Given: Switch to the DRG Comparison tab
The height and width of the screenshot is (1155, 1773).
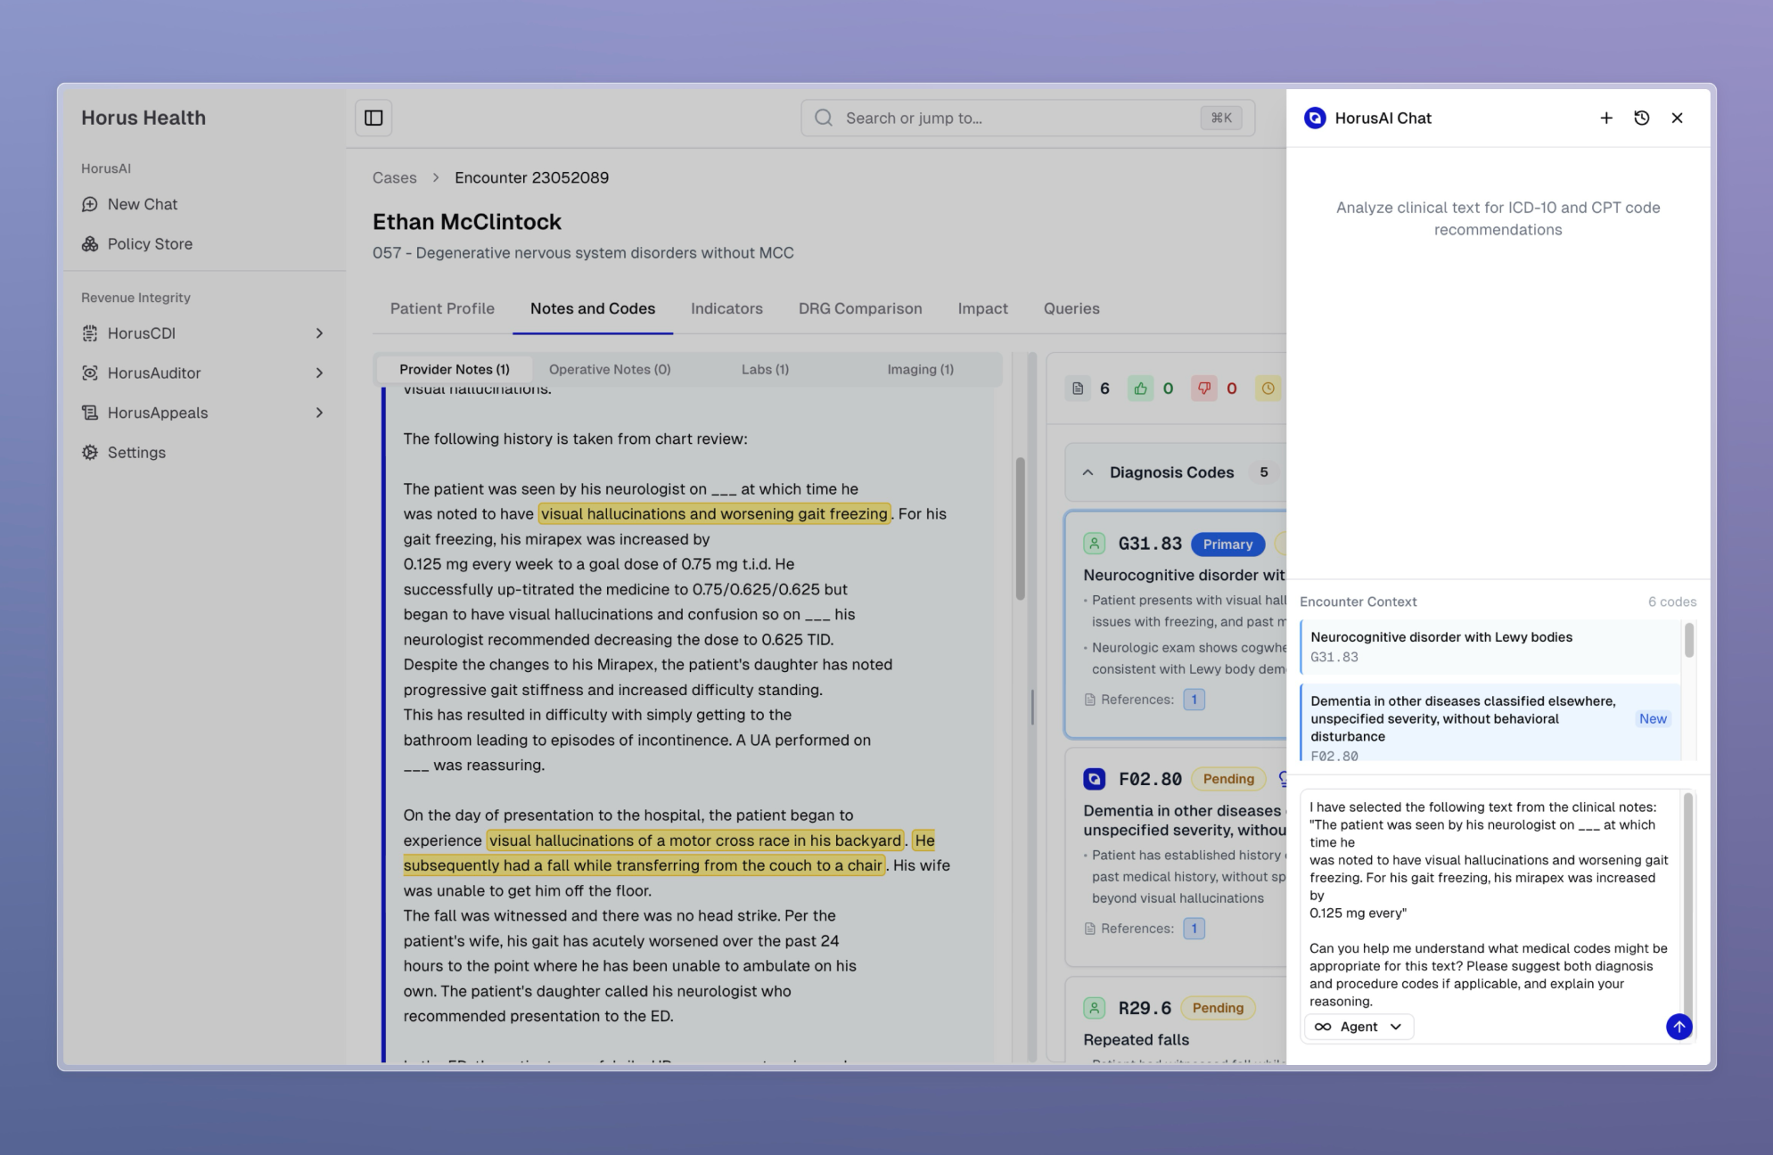Looking at the screenshot, I should point(859,308).
